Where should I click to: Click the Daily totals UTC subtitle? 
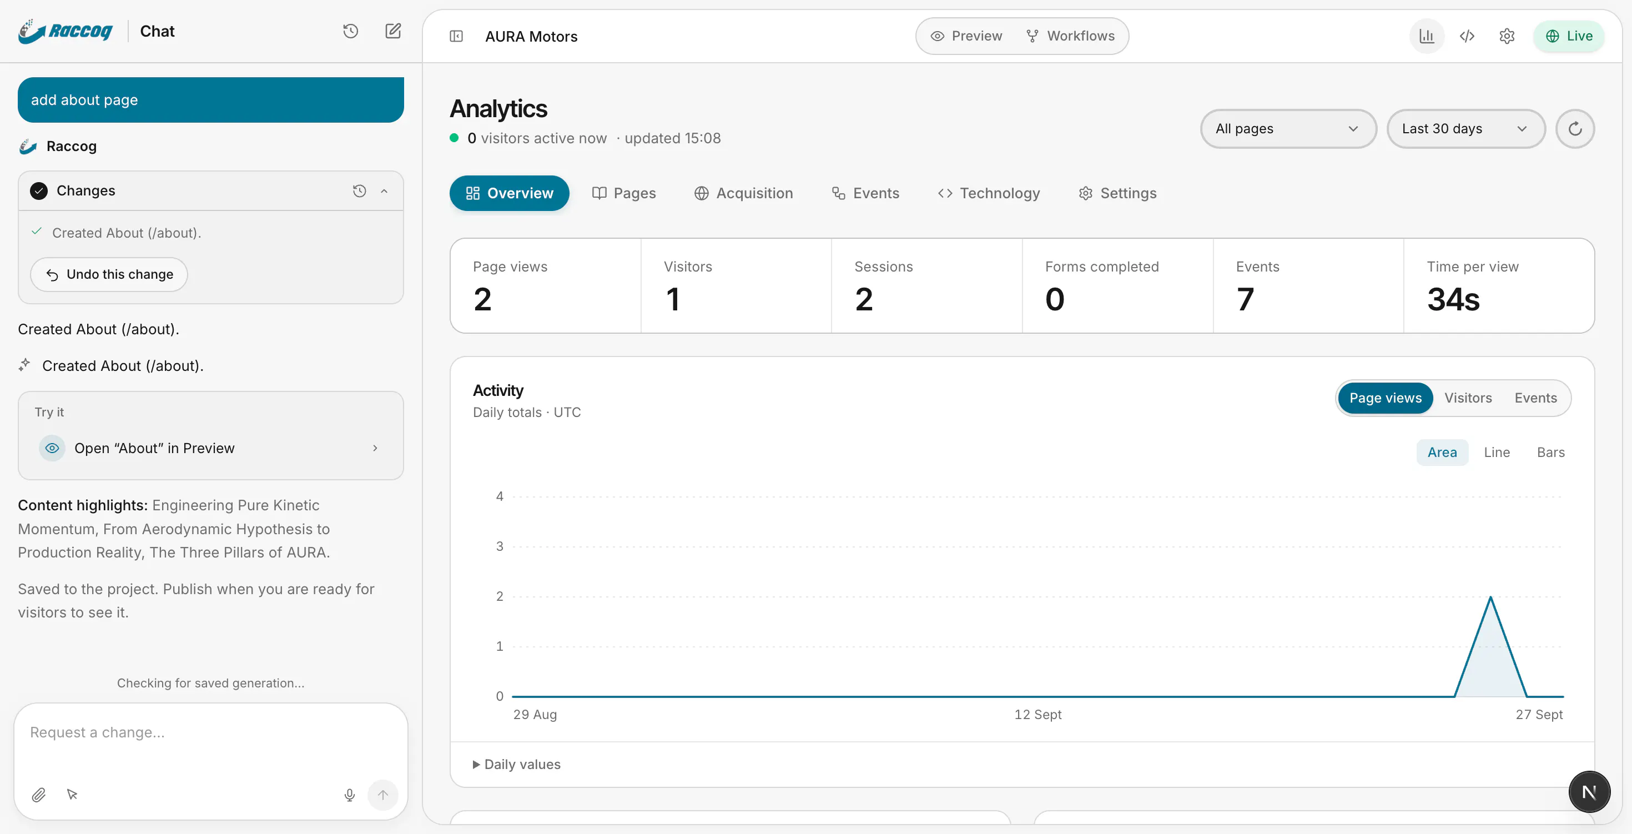526,413
